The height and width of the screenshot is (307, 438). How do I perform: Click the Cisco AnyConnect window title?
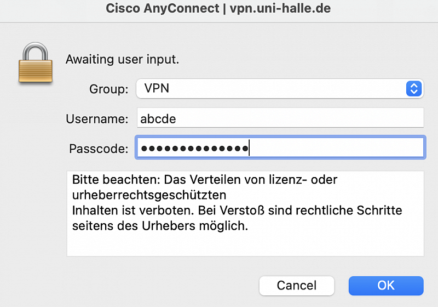[218, 8]
